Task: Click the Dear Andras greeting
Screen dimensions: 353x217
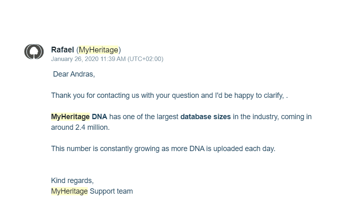Action: [x=74, y=74]
